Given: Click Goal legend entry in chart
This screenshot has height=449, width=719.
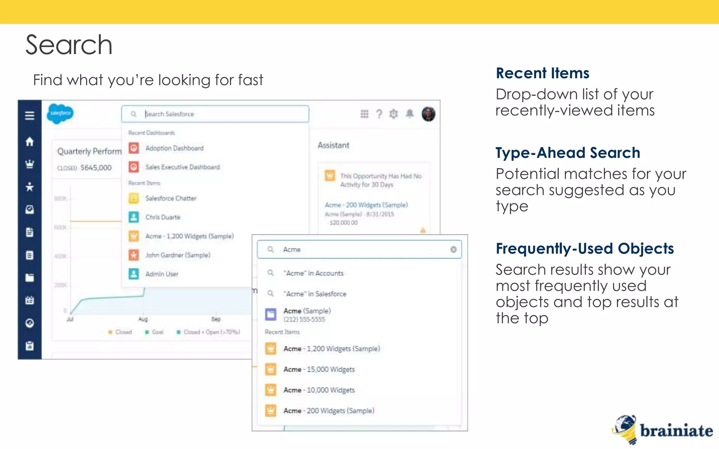Looking at the screenshot, I should pos(154,332).
